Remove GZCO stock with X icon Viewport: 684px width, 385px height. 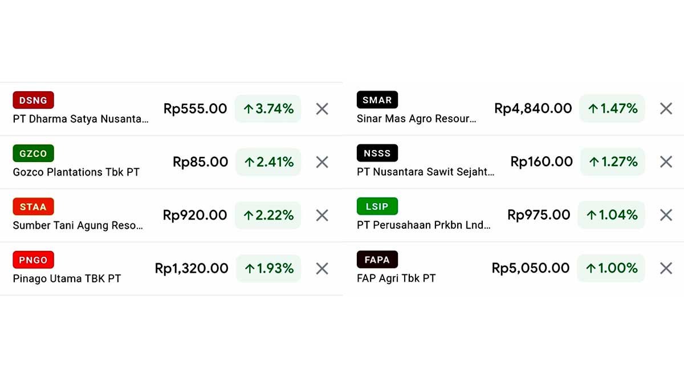pyautogui.click(x=322, y=162)
